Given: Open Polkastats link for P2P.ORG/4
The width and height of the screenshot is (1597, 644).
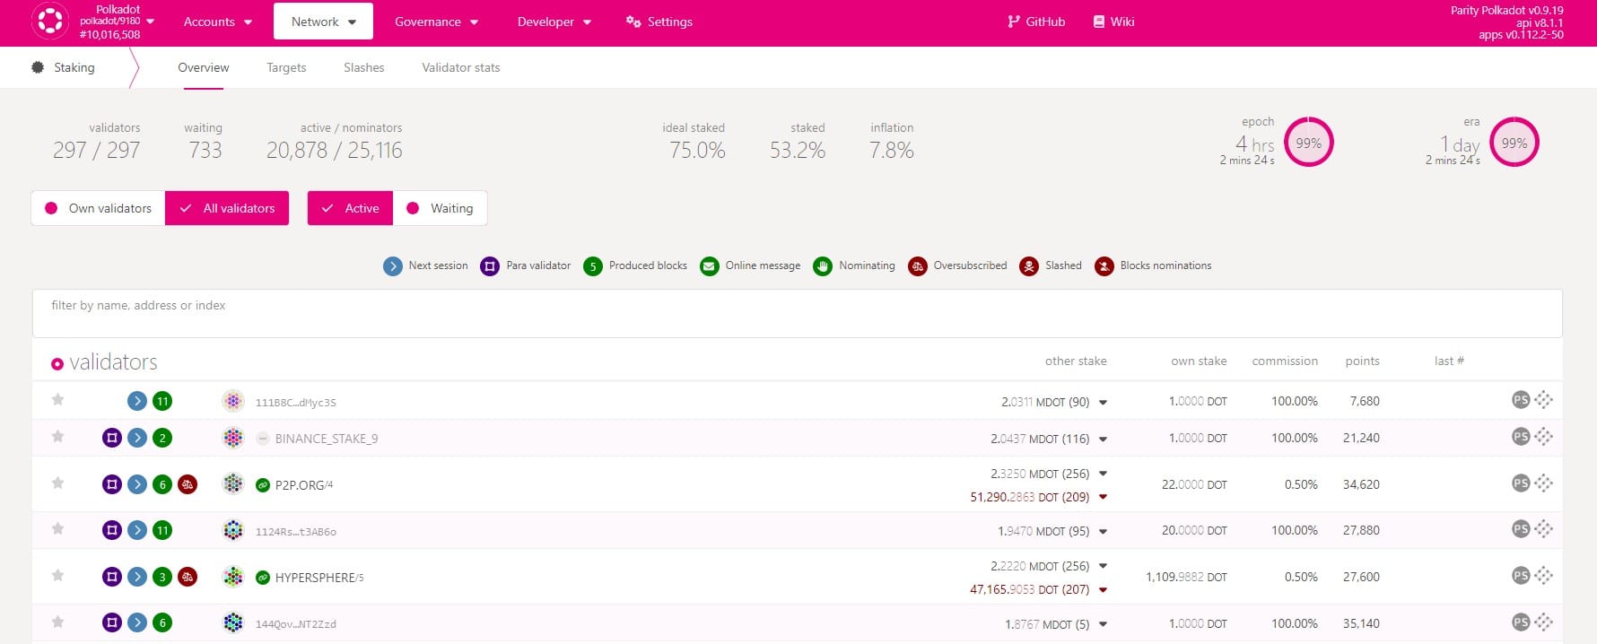Looking at the screenshot, I should [x=1521, y=483].
